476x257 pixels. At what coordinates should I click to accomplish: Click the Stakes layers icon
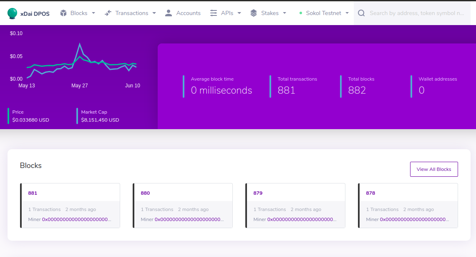pyautogui.click(x=254, y=13)
